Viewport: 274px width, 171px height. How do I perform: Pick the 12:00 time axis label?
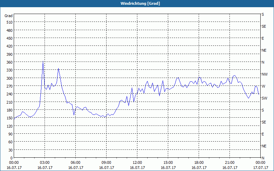point(137,163)
